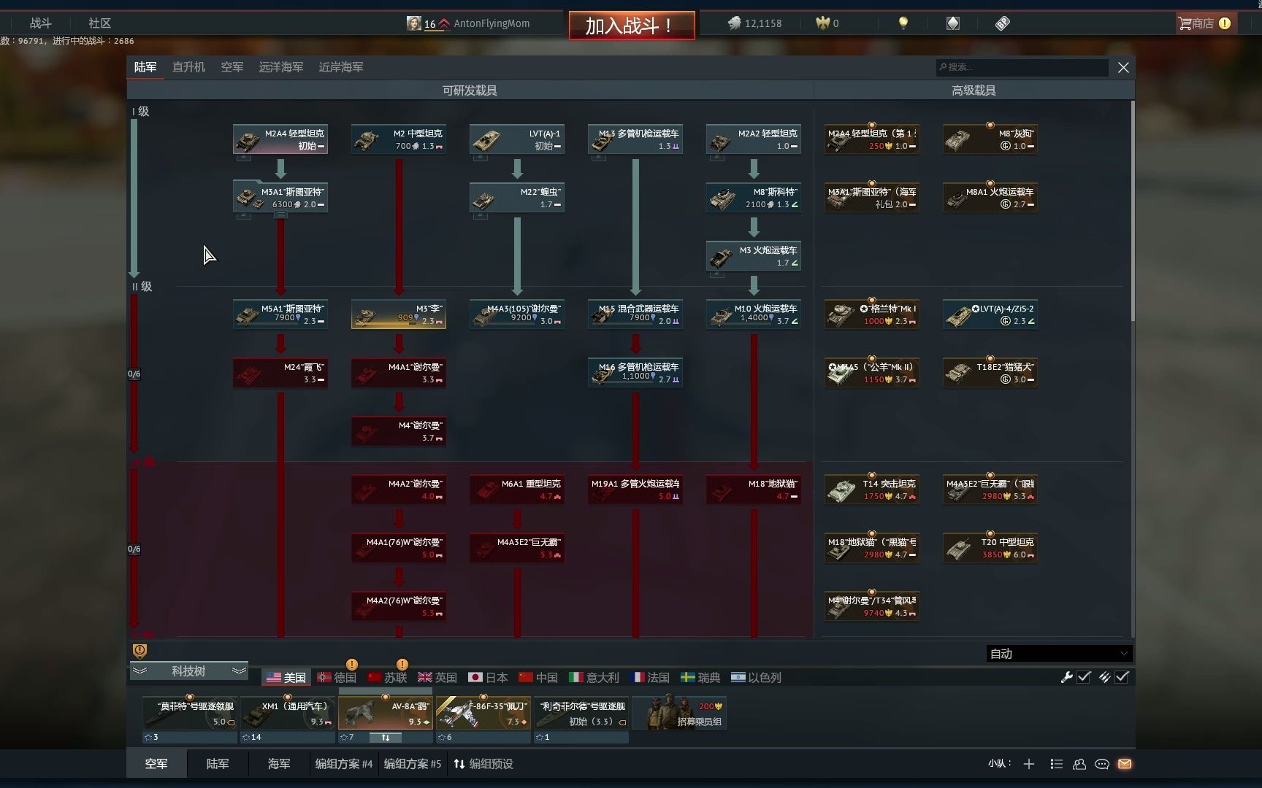Viewport: 1262px width, 788px height.
Task: Select 编组方案 #4 preset
Action: coord(344,764)
